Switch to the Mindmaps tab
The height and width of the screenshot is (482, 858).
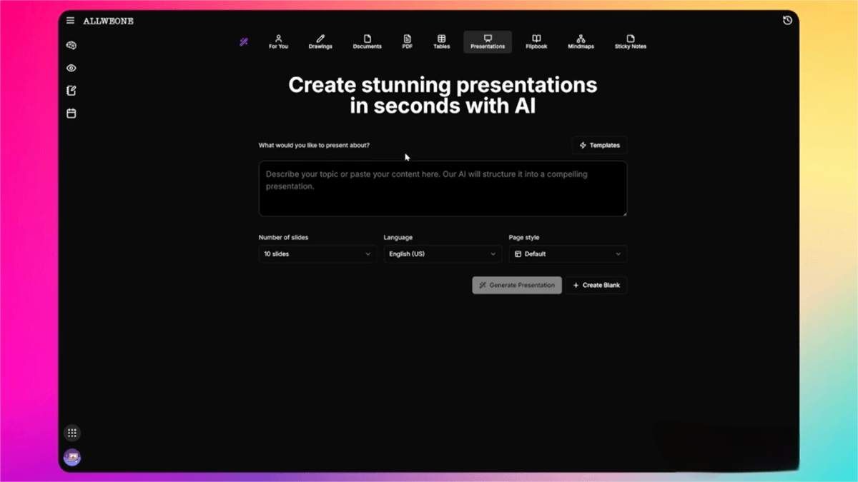[581, 41]
